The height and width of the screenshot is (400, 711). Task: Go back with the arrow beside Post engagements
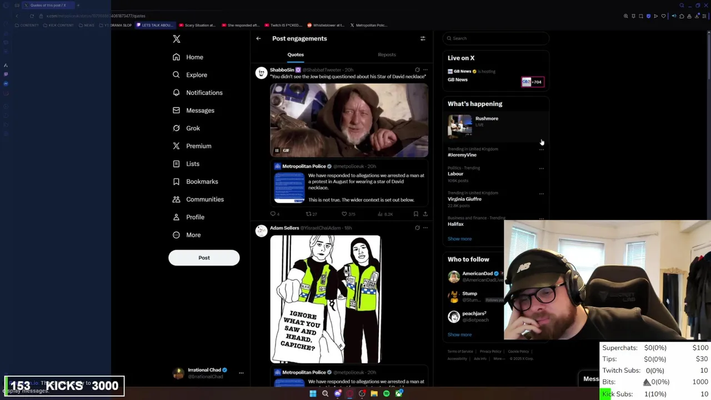click(x=258, y=38)
